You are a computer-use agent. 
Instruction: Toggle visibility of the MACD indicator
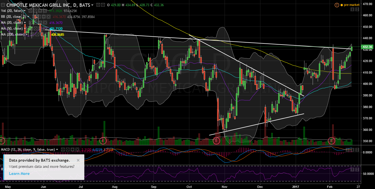coord(63,149)
